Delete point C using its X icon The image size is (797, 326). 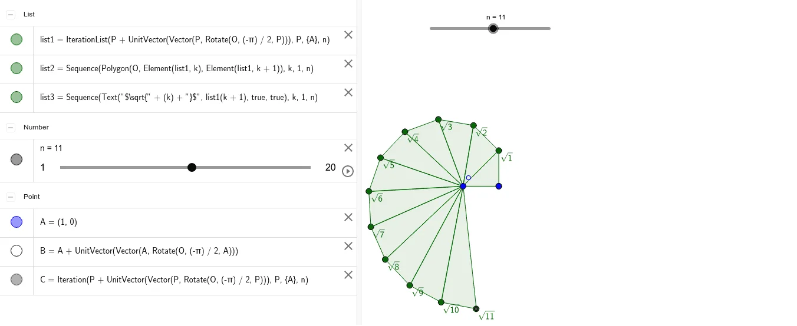(x=348, y=275)
